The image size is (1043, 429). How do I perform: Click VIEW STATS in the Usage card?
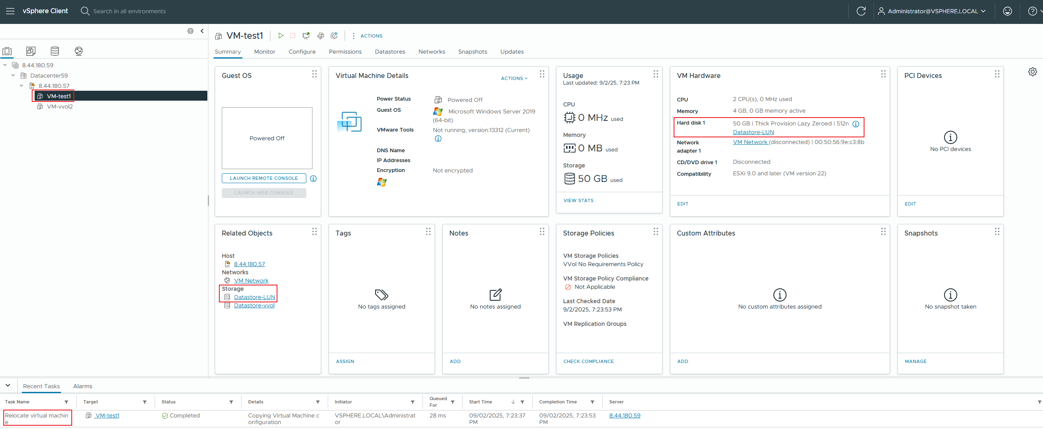coord(578,200)
